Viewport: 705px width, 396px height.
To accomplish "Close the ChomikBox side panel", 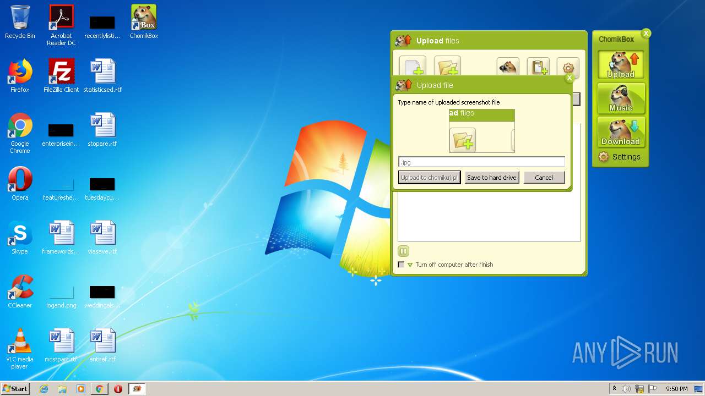I will (x=646, y=34).
